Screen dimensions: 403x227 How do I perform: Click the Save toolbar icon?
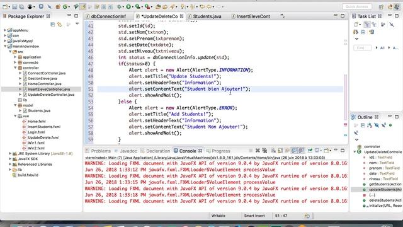[14, 7]
